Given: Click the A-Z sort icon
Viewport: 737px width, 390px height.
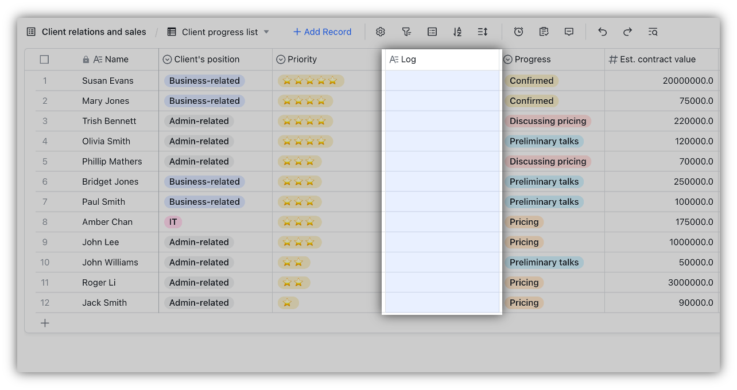Looking at the screenshot, I should tap(457, 32).
